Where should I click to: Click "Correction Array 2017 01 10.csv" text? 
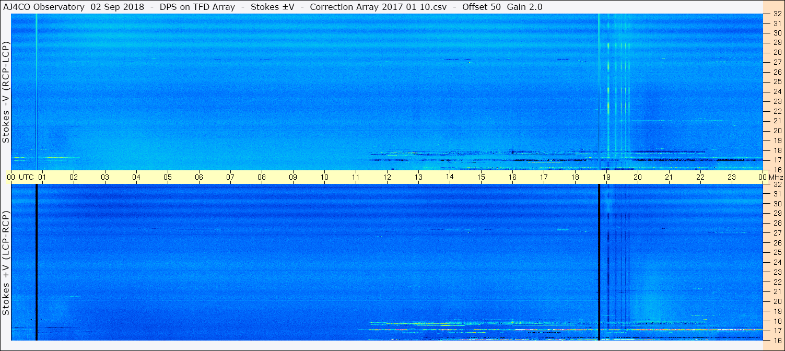(378, 7)
